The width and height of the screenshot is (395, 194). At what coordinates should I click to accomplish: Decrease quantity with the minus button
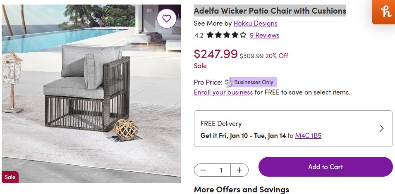pos(203,170)
